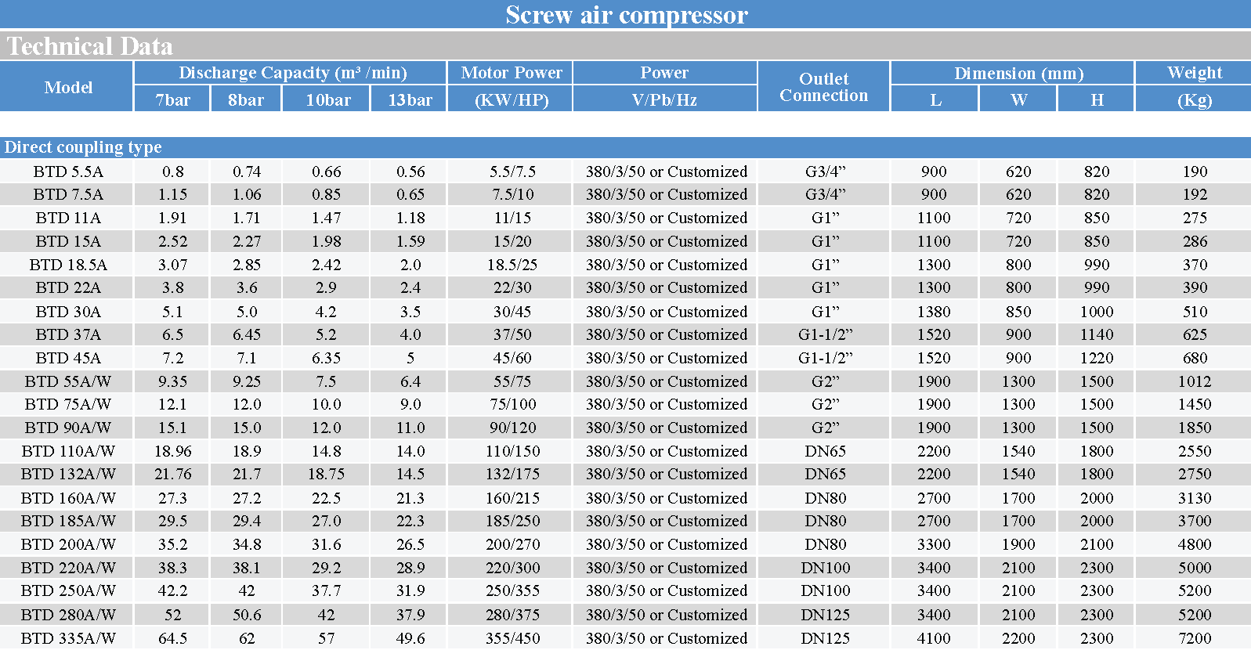Viewport: 1251px width, 650px height.
Task: Select weight value 7200
Action: click(x=1195, y=638)
